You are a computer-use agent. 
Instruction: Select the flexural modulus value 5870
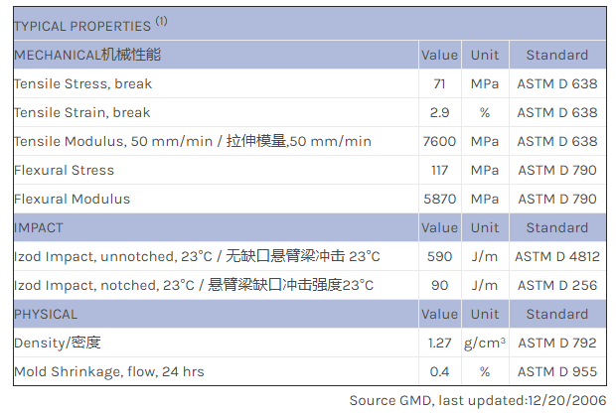[439, 199]
